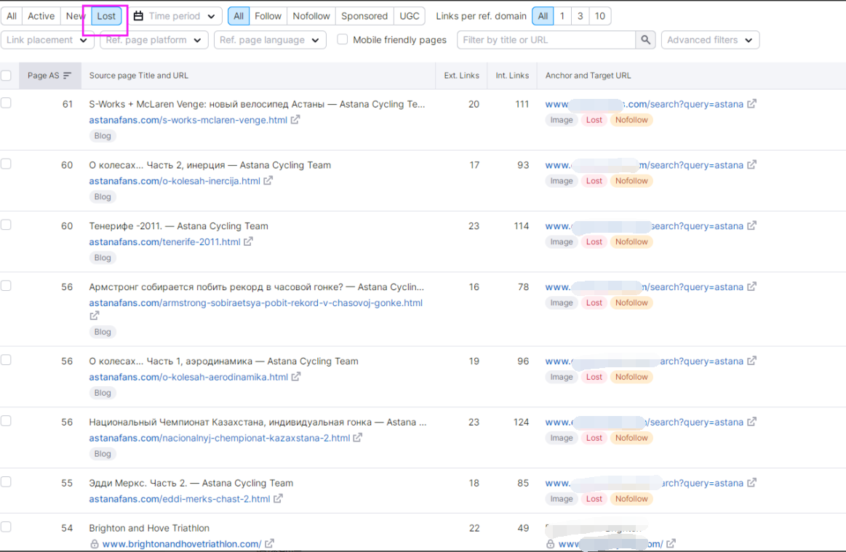The width and height of the screenshot is (846, 552).
Task: Click the Filter by title or URL field
Action: pos(546,40)
